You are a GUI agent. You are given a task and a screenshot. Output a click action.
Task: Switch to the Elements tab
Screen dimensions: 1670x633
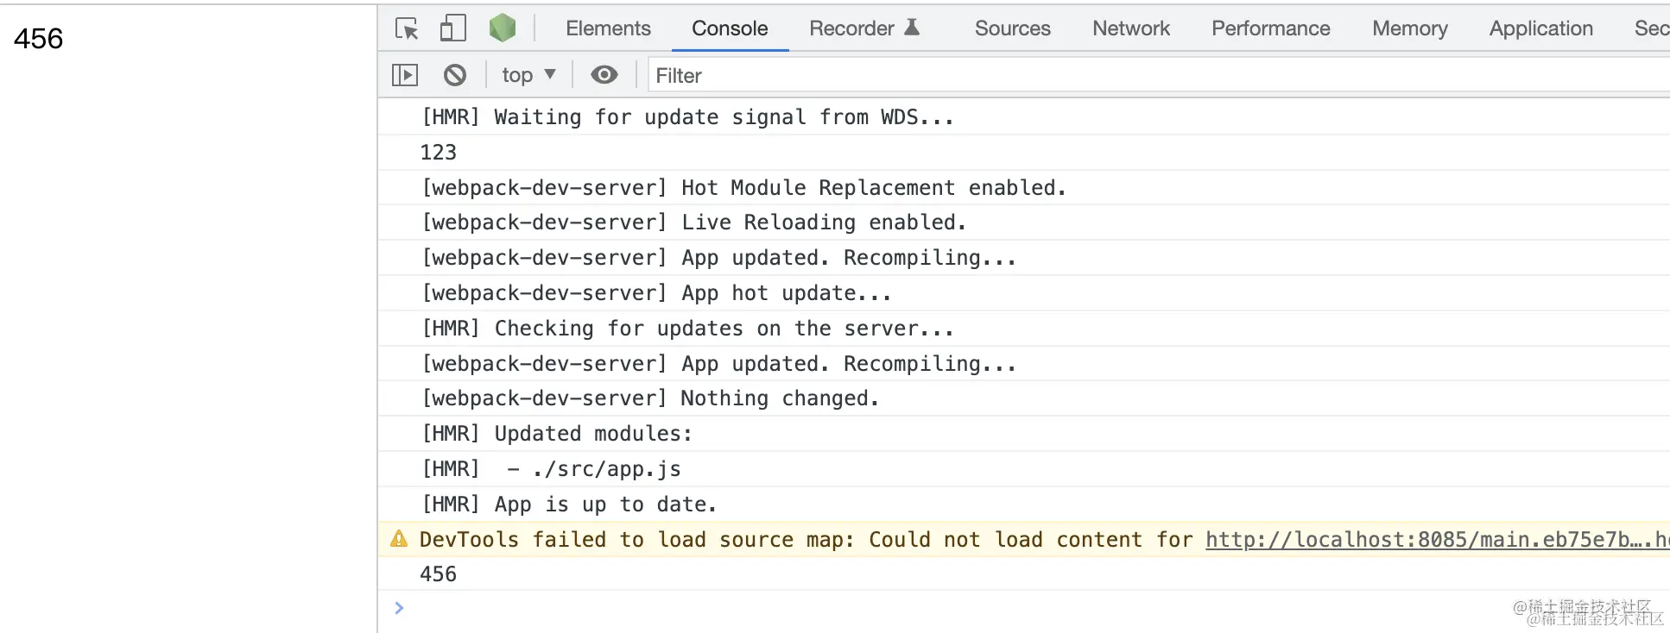click(x=608, y=28)
